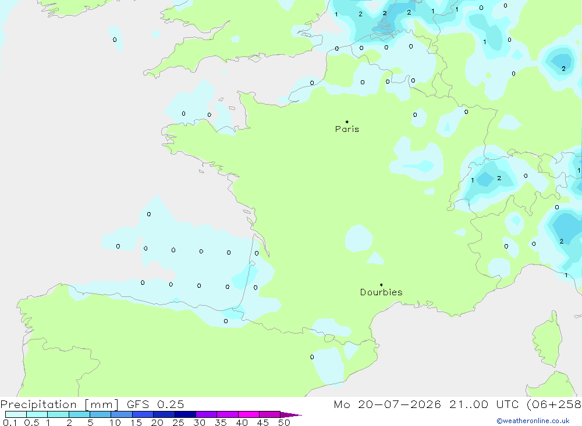Click the legend value '0.5'
Screen dimensions: 582x426
click(x=31, y=423)
